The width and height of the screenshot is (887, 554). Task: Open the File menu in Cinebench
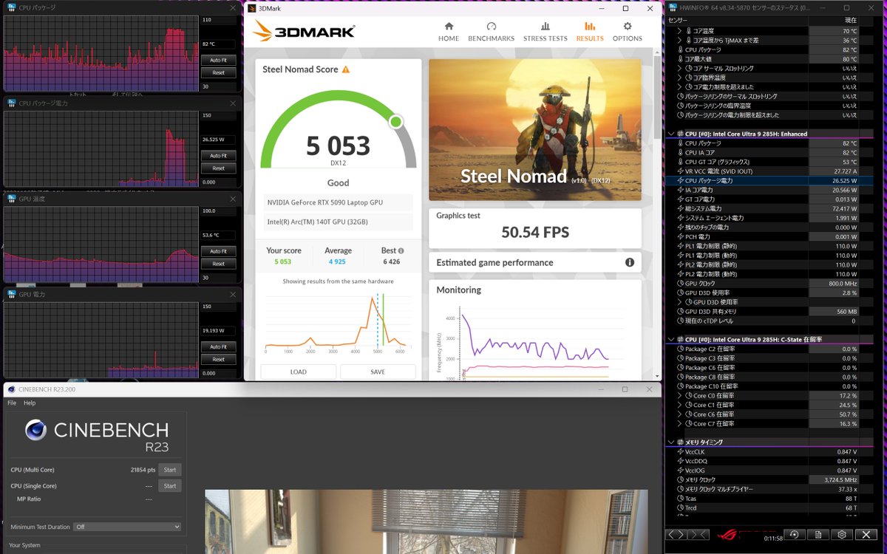tap(12, 403)
